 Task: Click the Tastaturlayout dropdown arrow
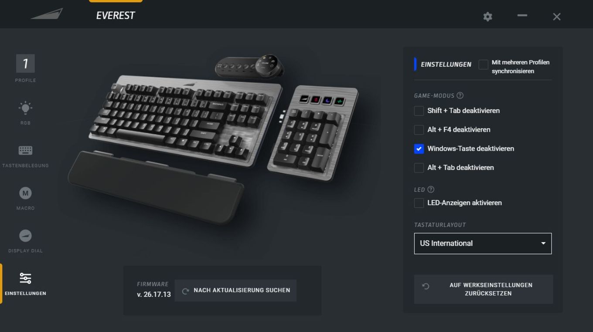pyautogui.click(x=543, y=244)
